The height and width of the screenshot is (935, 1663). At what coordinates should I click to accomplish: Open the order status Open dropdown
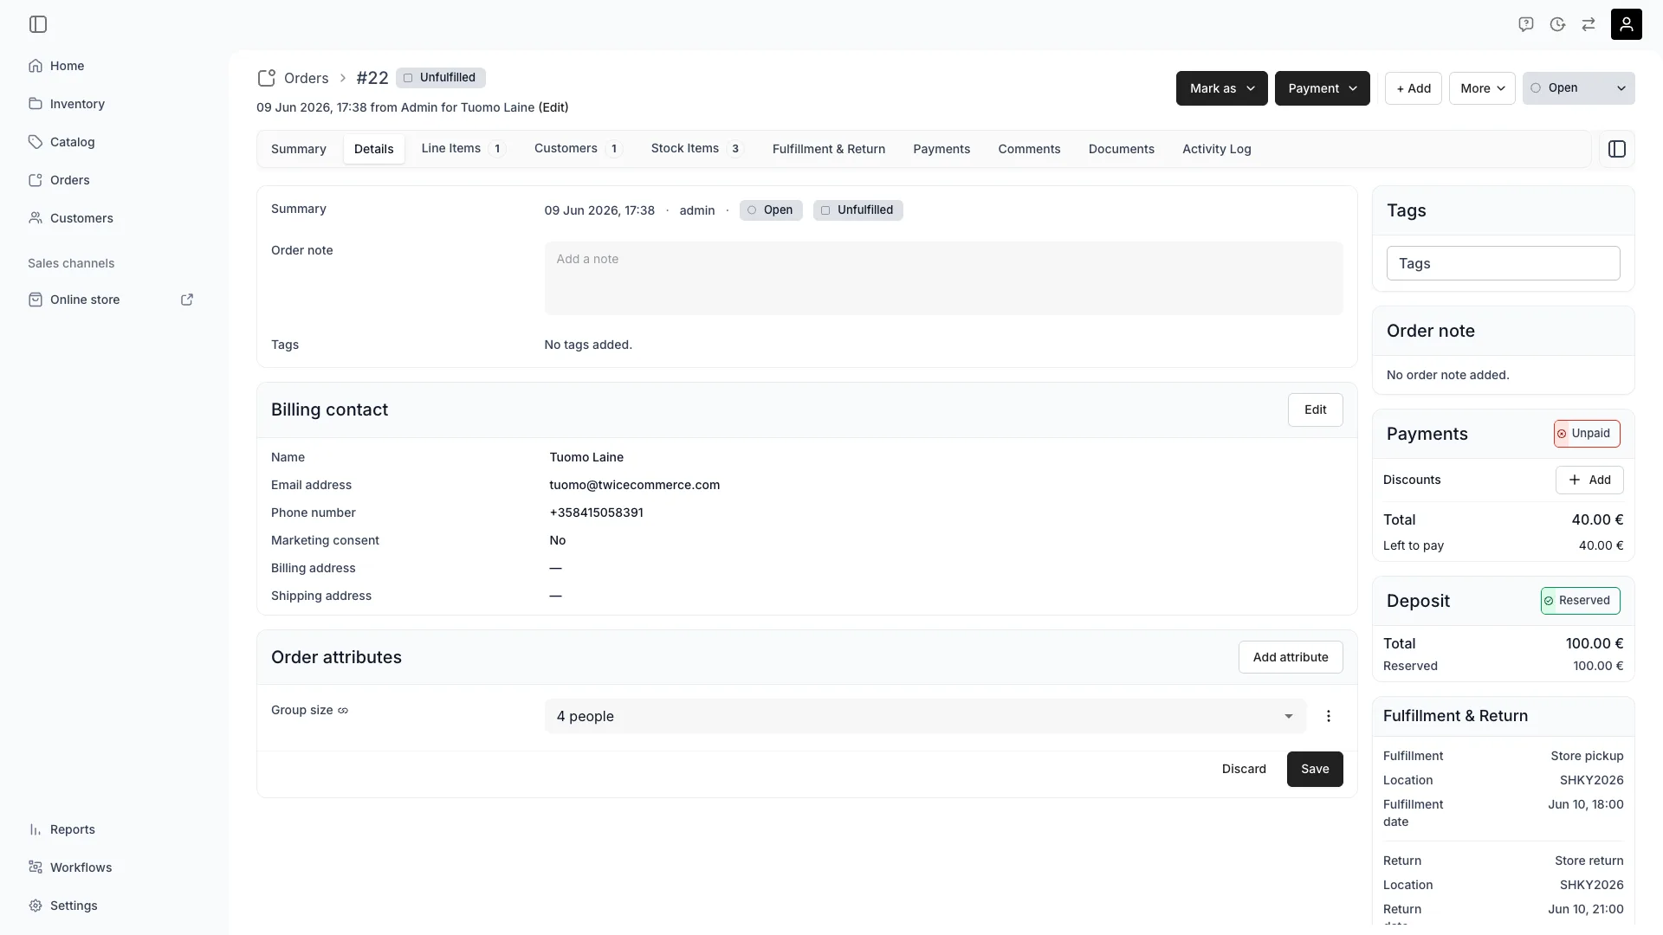[1578, 88]
